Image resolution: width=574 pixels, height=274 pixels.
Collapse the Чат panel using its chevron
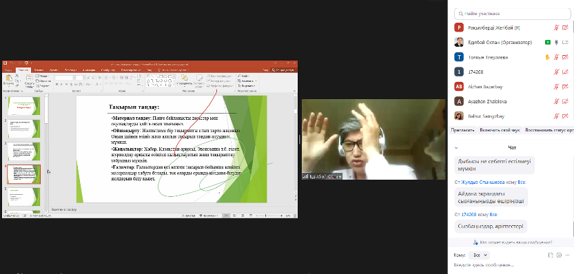456,148
